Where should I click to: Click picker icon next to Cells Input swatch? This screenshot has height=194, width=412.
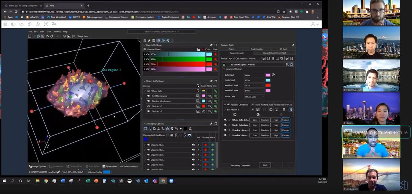coord(274,75)
